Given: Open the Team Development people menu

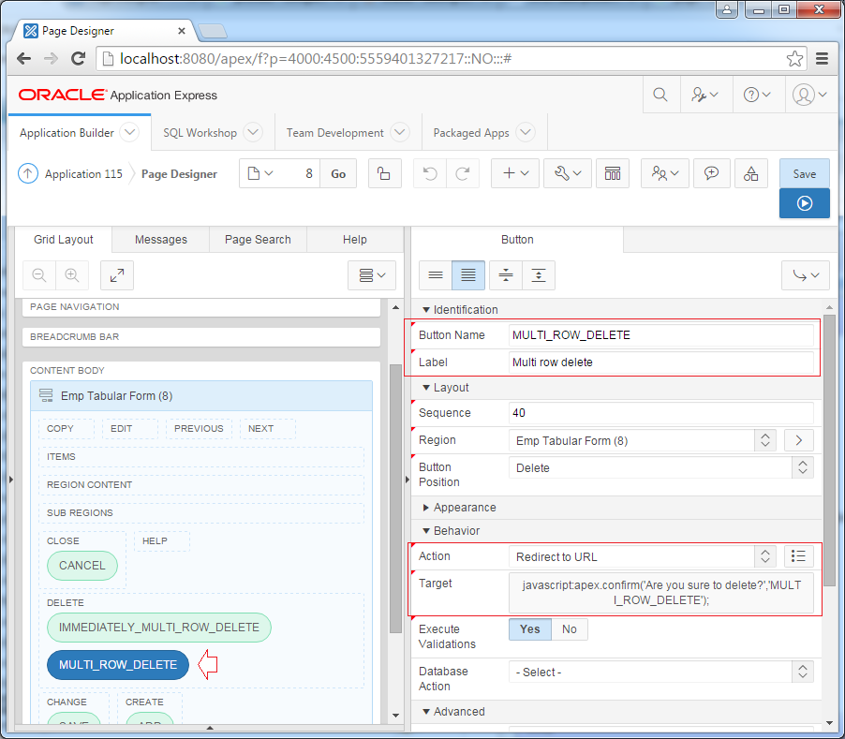Looking at the screenshot, I should point(665,173).
